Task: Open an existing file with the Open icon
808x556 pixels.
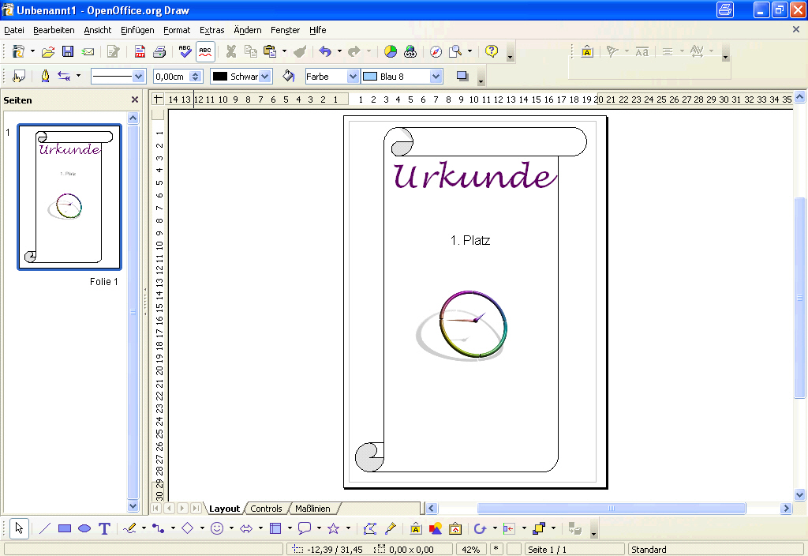Action: click(x=48, y=51)
